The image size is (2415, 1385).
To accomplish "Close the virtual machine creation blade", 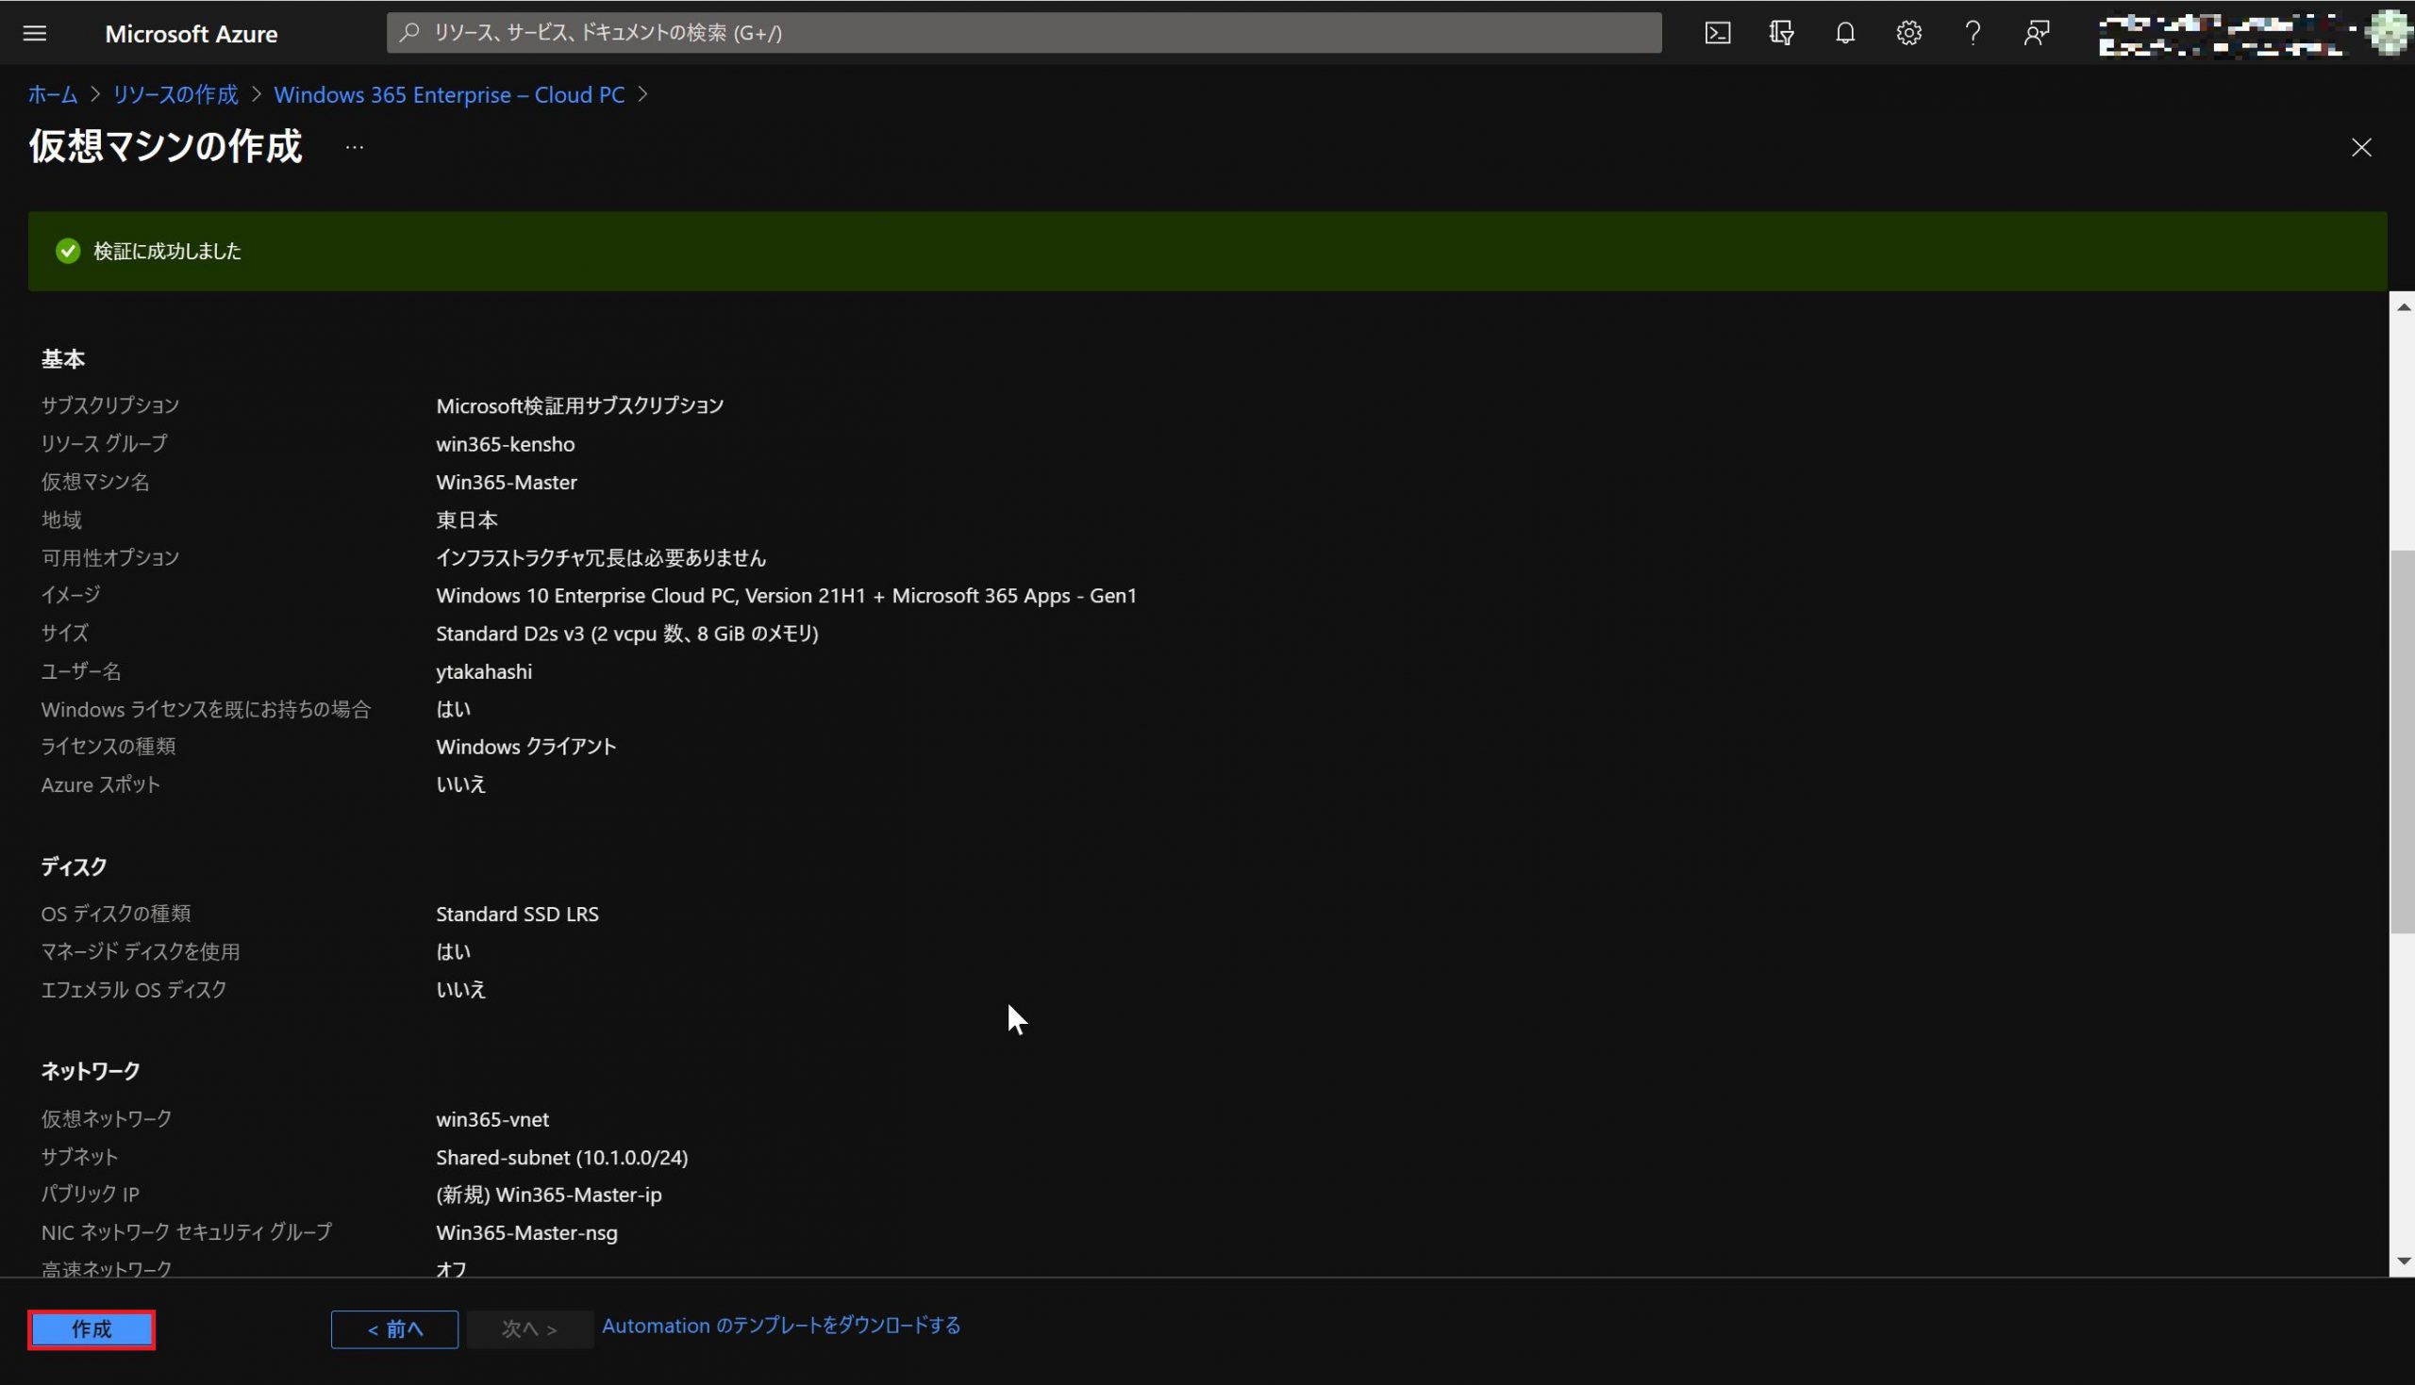I will tap(2361, 147).
